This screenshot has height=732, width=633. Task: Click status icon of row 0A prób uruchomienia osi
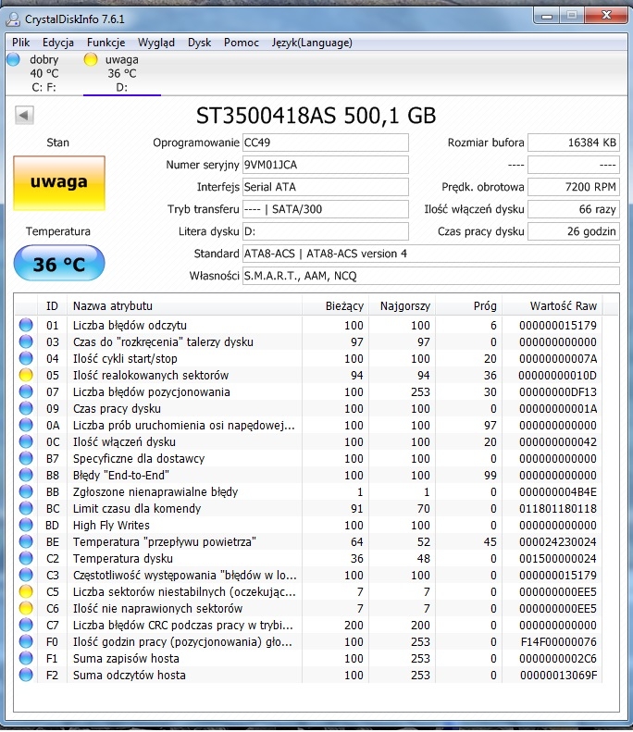[26, 425]
